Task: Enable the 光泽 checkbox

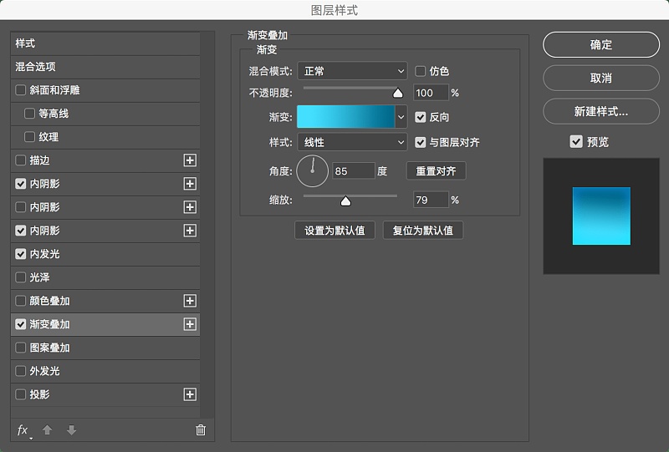Action: click(20, 277)
